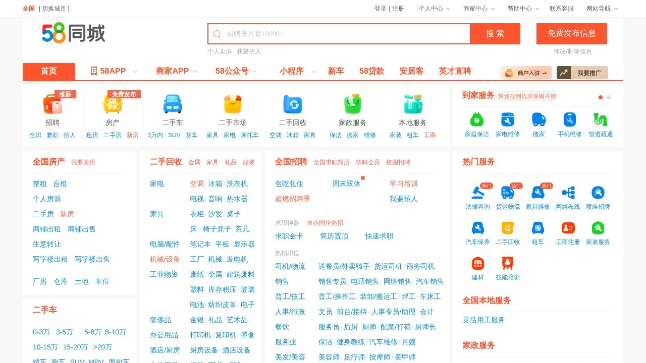This screenshot has height=363, width=646.
Task: Open the 周末双休 job link
Action: click(346, 184)
